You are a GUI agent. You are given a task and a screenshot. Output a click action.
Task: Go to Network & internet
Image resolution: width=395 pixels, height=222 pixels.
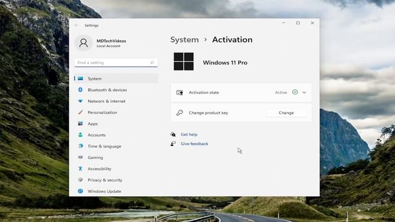(116, 101)
